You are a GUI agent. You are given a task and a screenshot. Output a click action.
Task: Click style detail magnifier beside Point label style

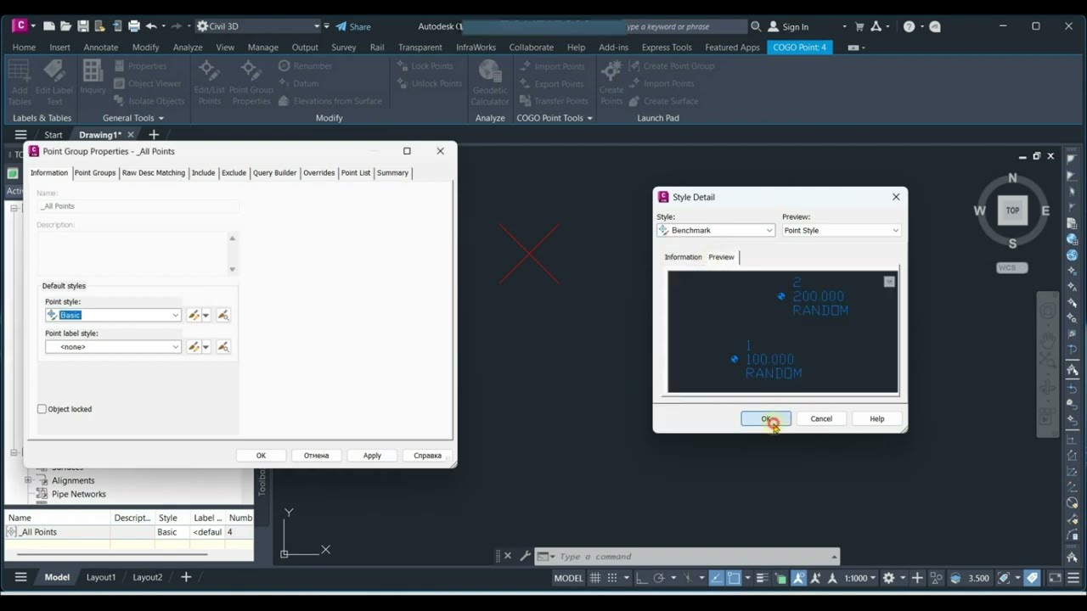[x=223, y=347]
